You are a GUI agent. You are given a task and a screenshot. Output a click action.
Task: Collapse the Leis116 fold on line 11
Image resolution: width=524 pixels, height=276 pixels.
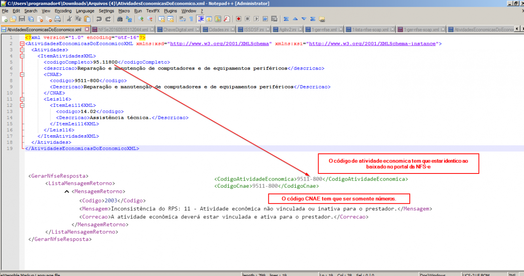[x=22, y=99]
